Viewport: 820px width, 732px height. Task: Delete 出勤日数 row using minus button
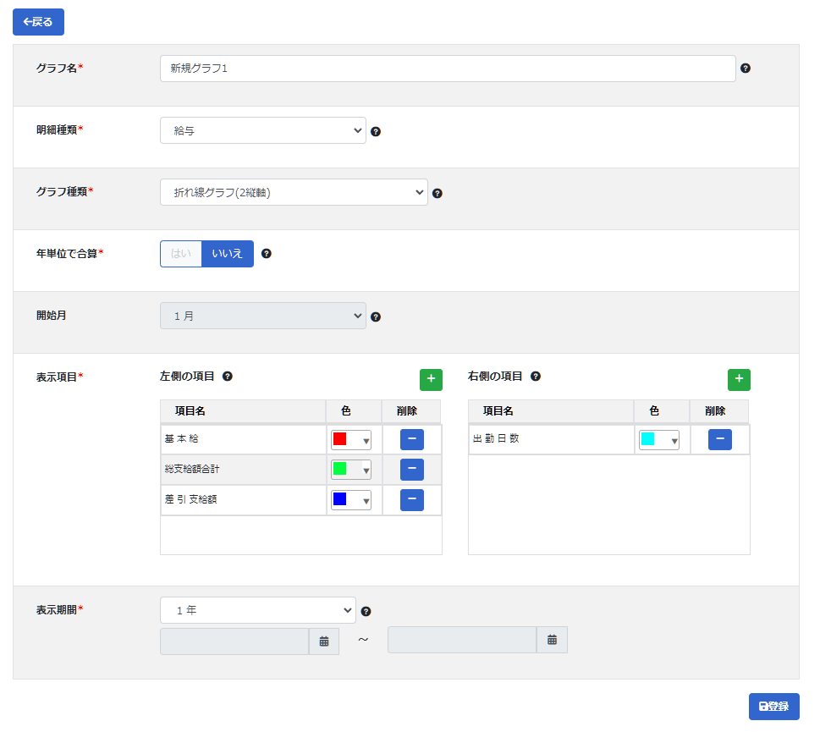(719, 439)
